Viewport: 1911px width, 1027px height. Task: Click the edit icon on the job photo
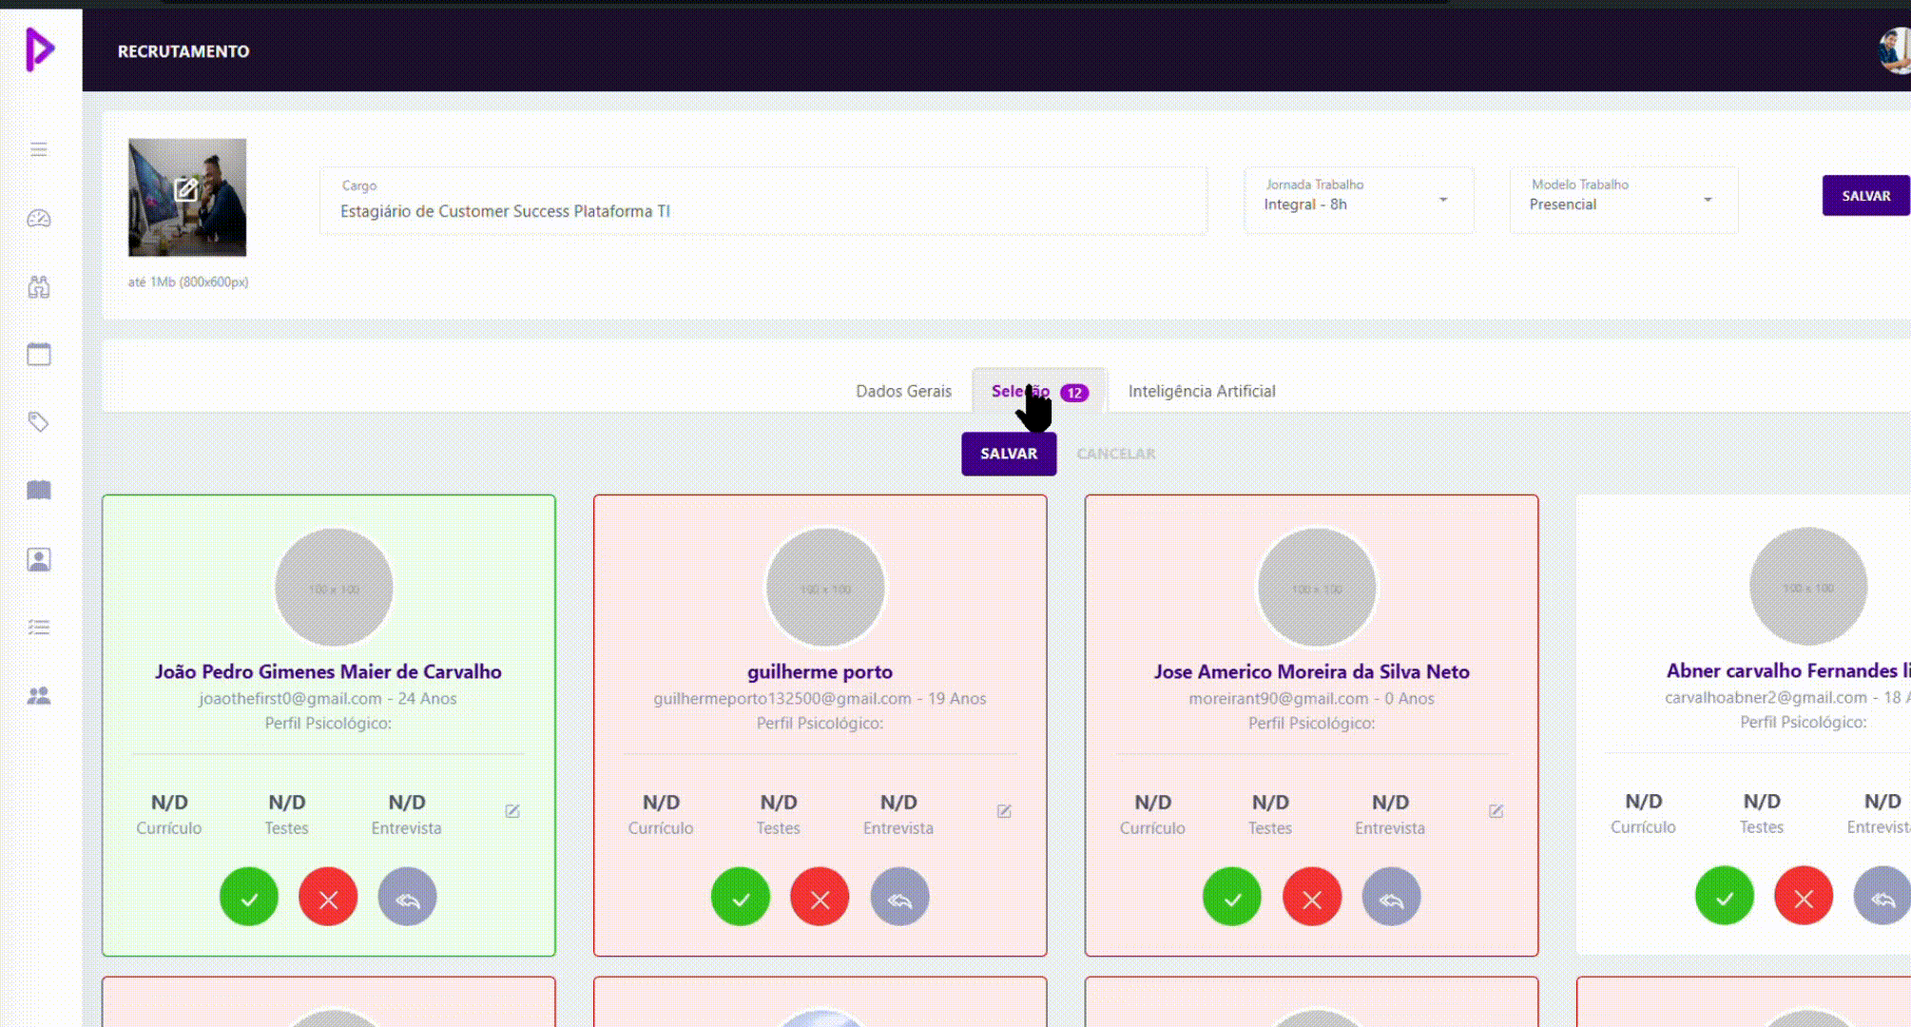[x=186, y=190]
